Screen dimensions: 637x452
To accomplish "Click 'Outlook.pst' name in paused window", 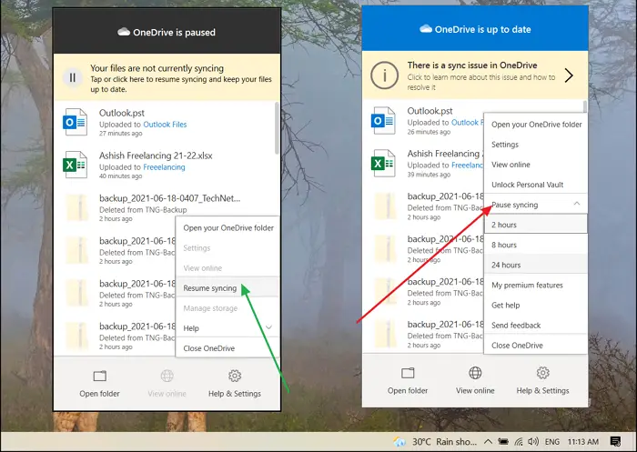I will 122,113.
